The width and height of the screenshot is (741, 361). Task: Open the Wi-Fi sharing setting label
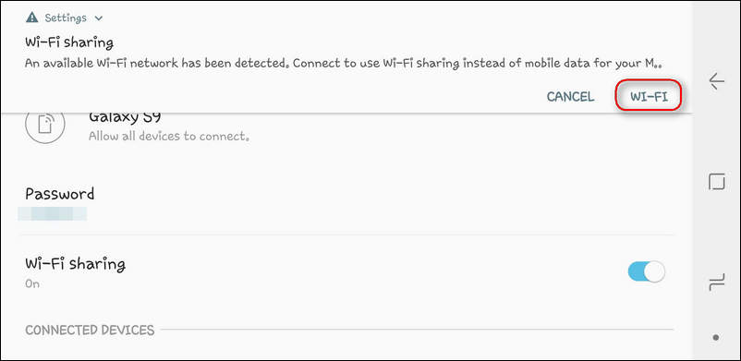click(75, 264)
